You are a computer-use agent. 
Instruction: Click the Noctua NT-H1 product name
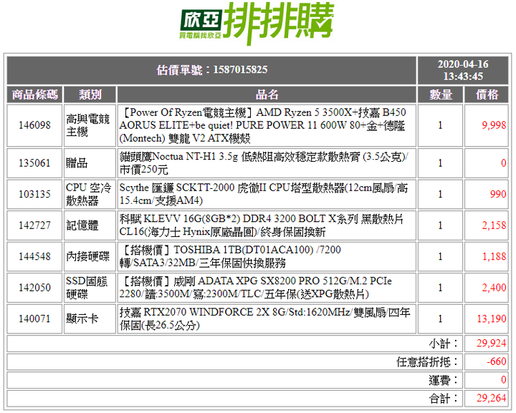pyautogui.click(x=264, y=163)
